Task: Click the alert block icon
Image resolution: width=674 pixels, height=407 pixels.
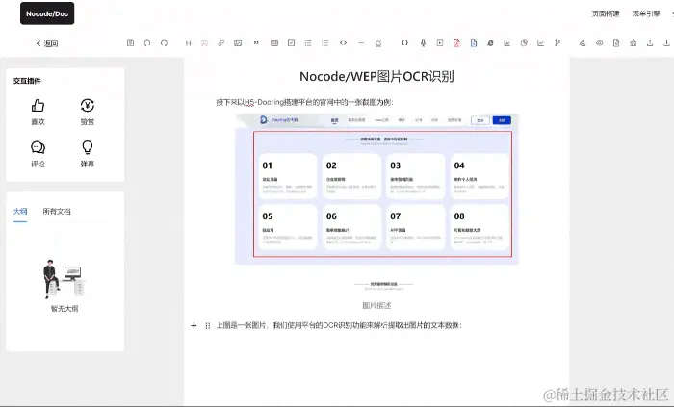Action: [378, 43]
